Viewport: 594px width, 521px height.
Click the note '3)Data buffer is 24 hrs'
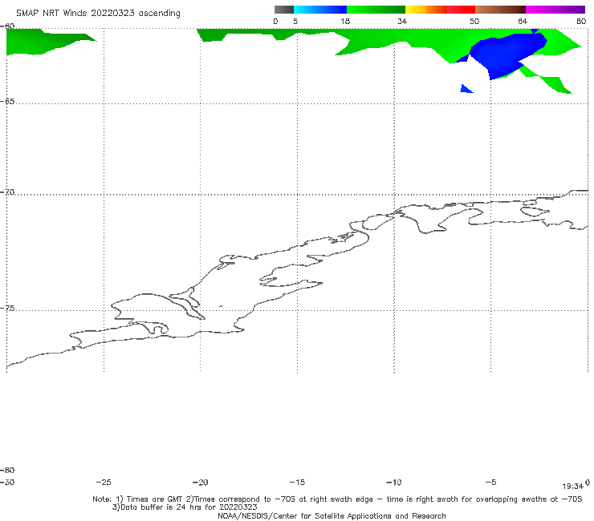point(185,507)
